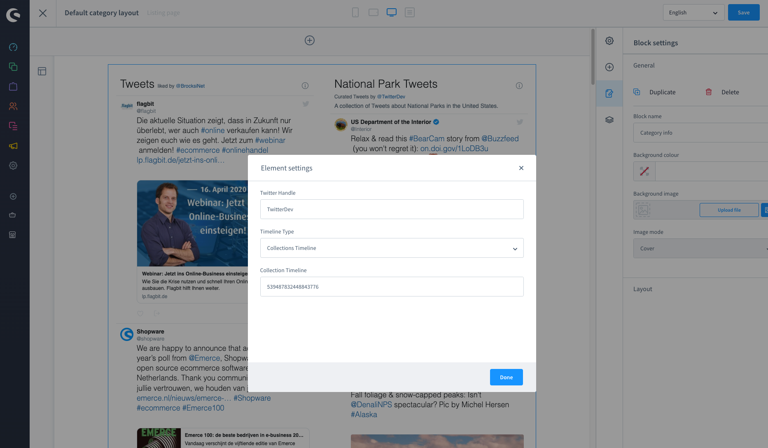This screenshot has height=448, width=768.
Task: Open the @BrocksiNet link
Action: tap(190, 86)
